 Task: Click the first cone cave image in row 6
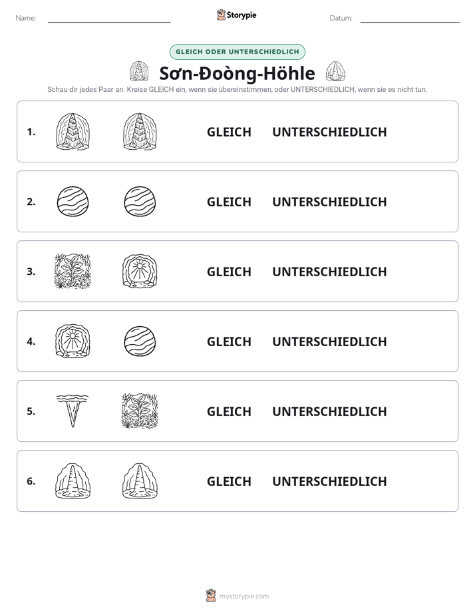[73, 481]
